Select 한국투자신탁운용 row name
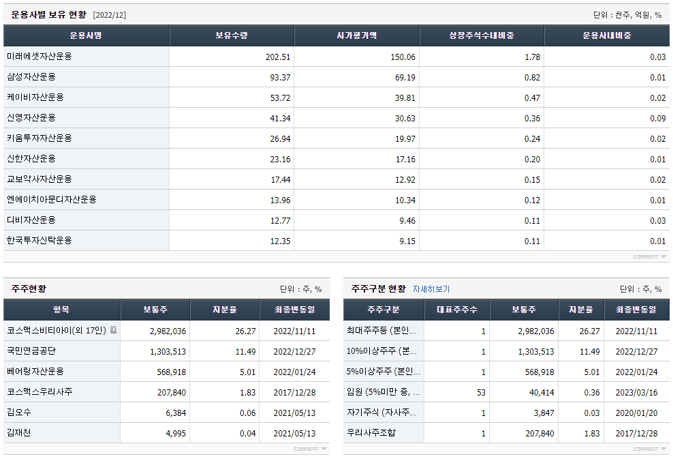Image resolution: width=673 pixels, height=461 pixels. (40, 241)
